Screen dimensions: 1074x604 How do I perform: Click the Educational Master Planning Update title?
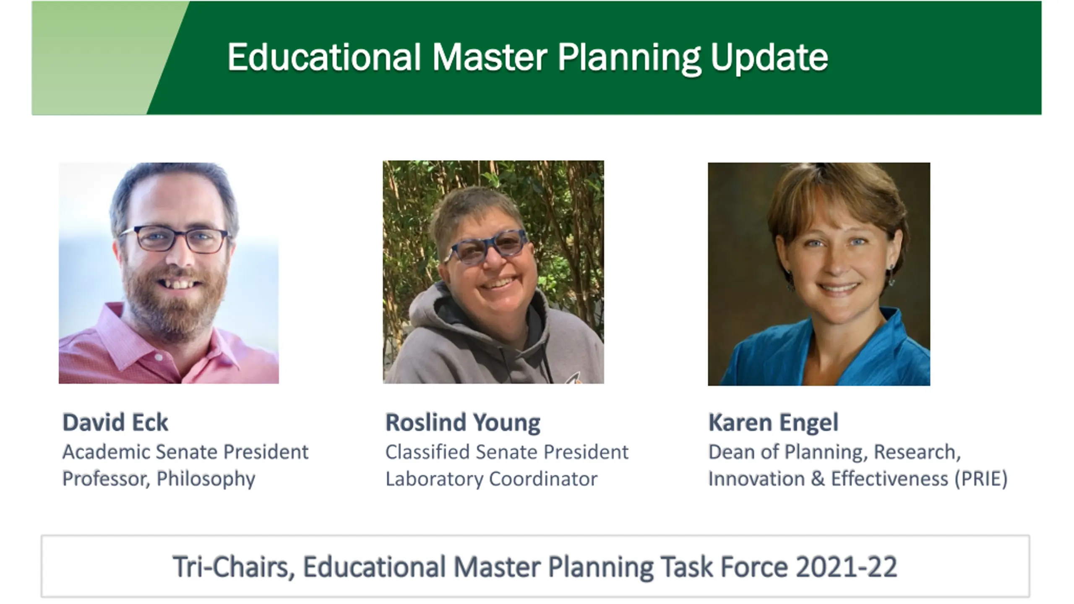[x=527, y=57]
